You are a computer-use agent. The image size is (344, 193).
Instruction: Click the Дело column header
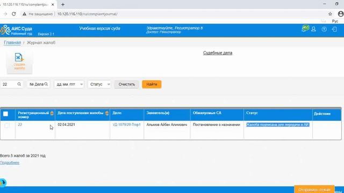coord(127,115)
